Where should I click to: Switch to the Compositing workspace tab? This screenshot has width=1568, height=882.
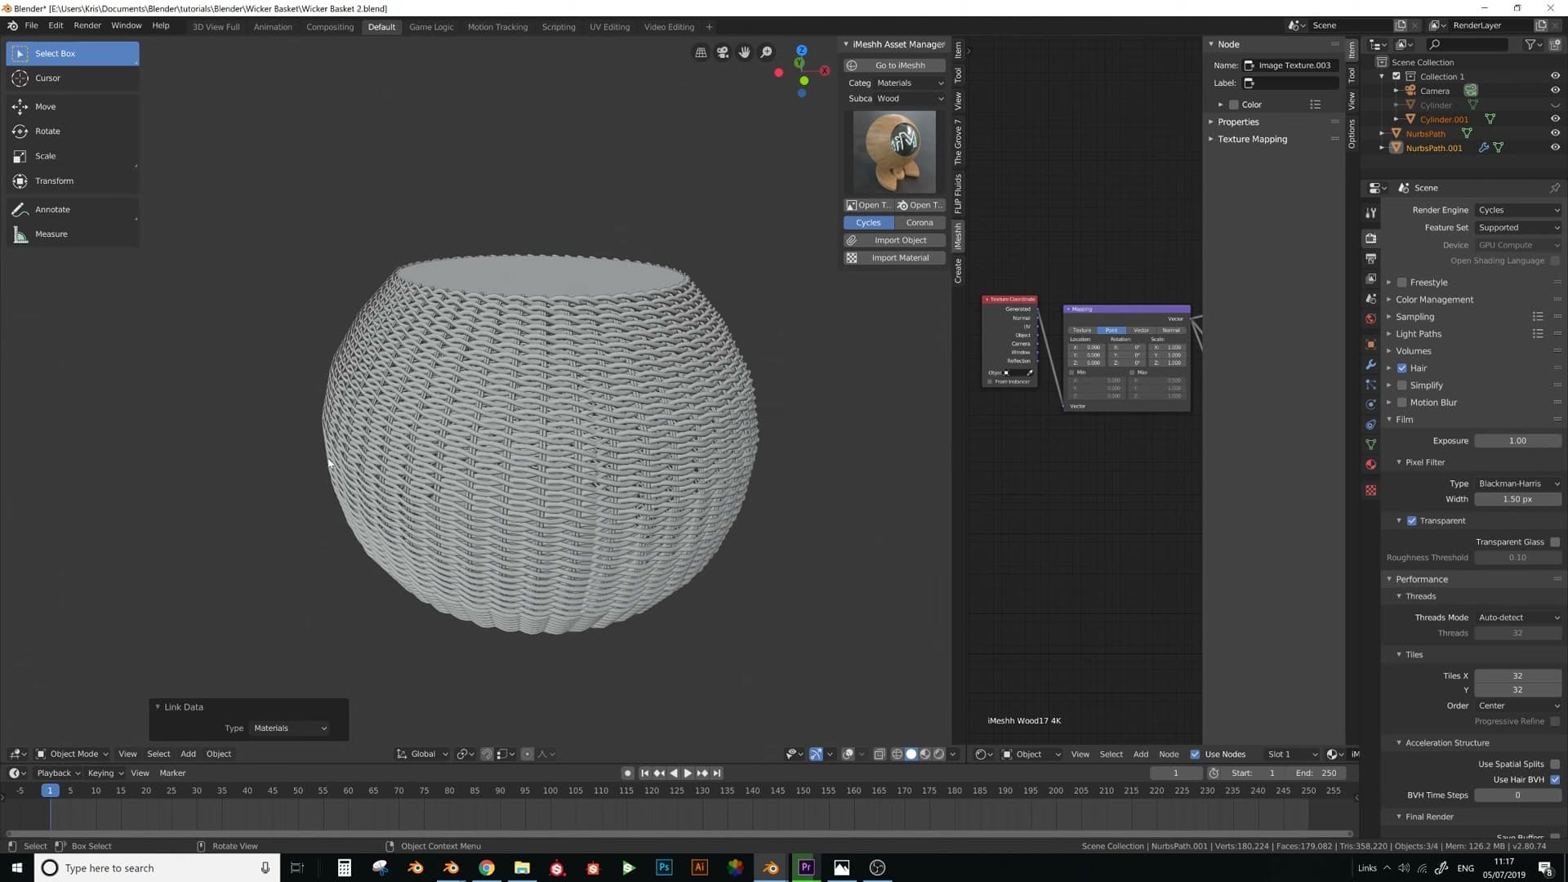[330, 27]
